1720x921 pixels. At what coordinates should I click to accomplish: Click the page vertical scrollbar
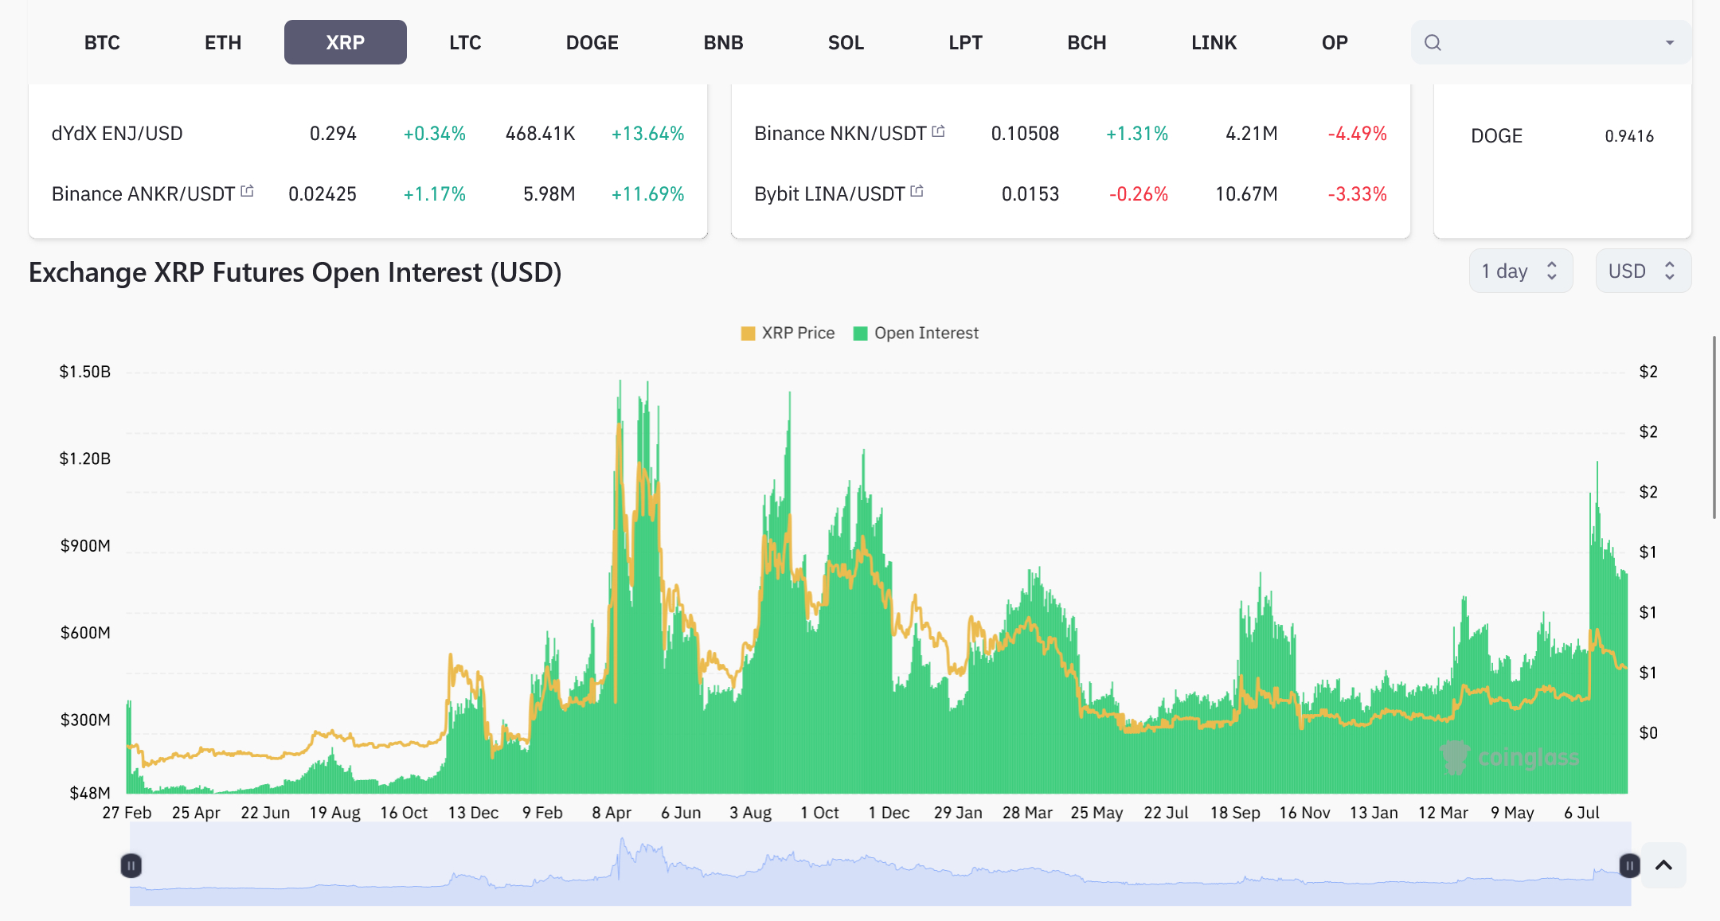coord(1715,427)
